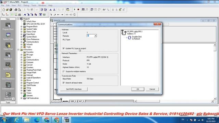Viewport: 219px width, 123px height.
Task: Close the Communications dialog
Action: pos(157,24)
